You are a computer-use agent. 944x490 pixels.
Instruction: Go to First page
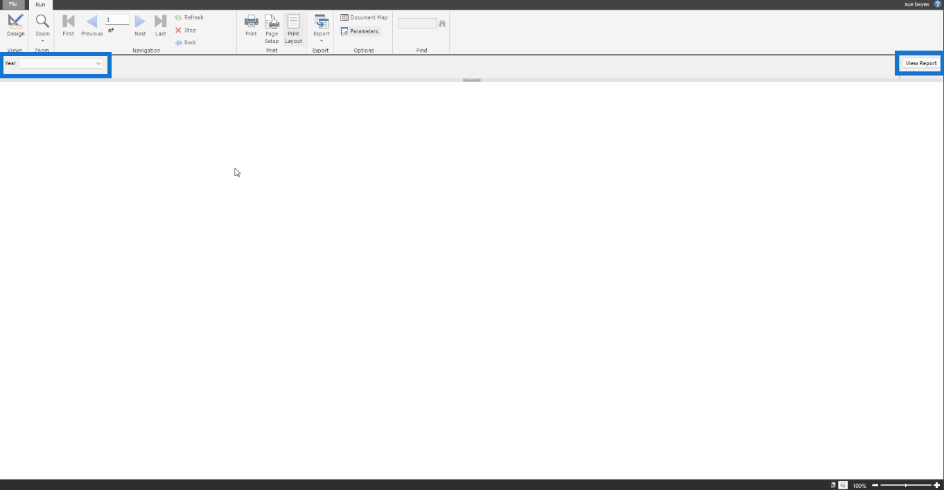(68, 25)
